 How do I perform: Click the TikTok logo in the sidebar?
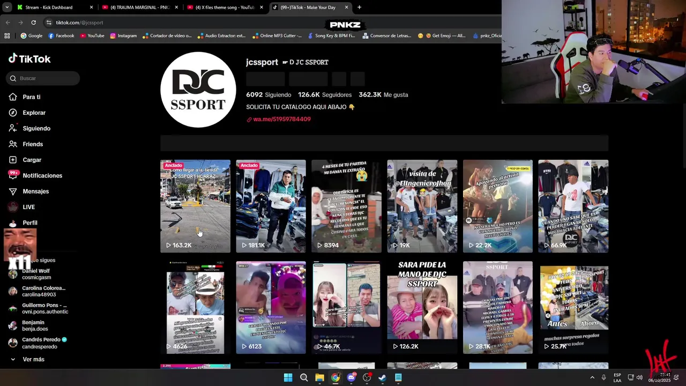(29, 58)
